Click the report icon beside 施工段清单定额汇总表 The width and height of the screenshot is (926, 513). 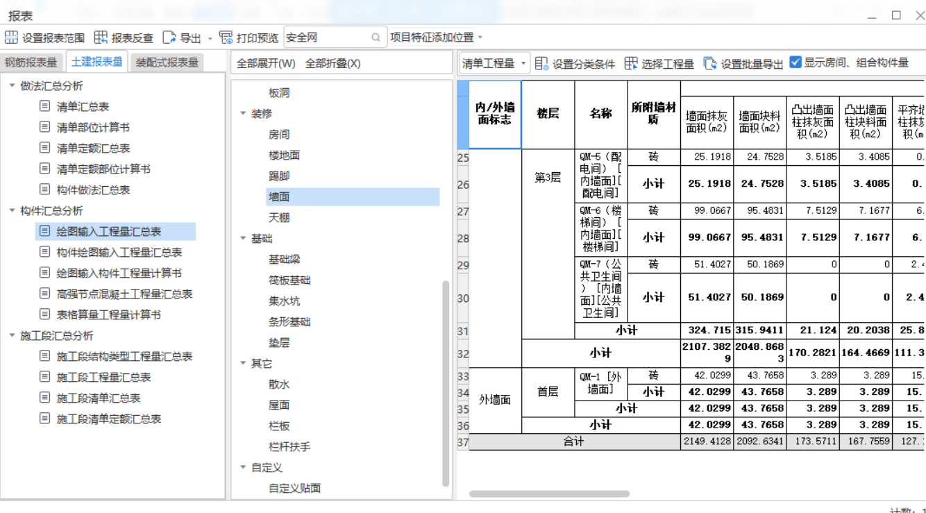coord(44,419)
